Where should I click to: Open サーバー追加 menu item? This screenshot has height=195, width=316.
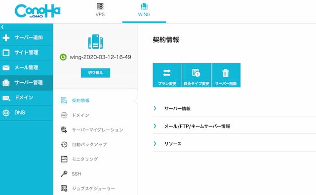(x=29, y=37)
